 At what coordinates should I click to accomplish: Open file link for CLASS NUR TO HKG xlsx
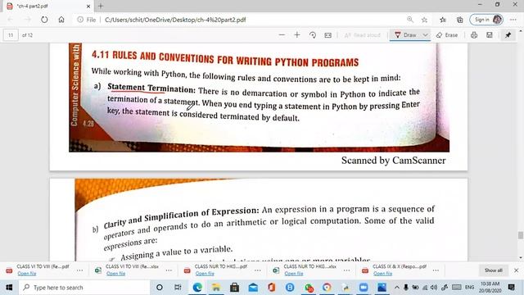pos(294,273)
